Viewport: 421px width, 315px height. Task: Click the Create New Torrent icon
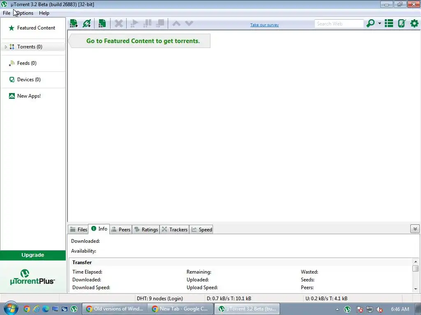point(102,23)
